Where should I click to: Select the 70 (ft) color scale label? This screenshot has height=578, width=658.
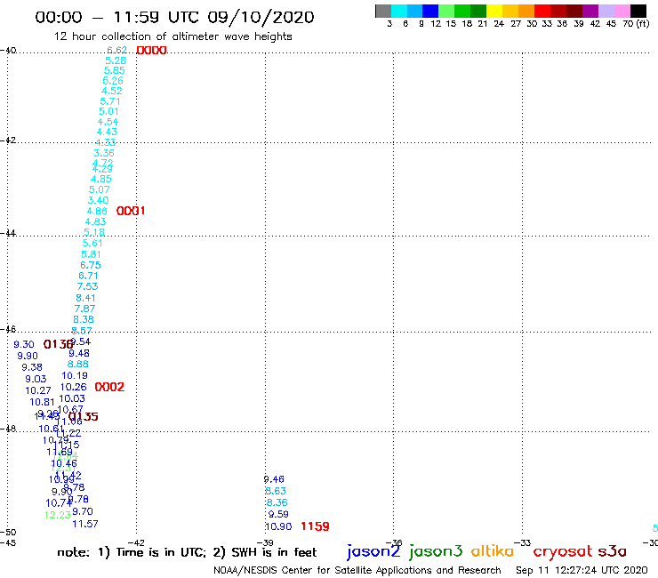tap(636, 24)
